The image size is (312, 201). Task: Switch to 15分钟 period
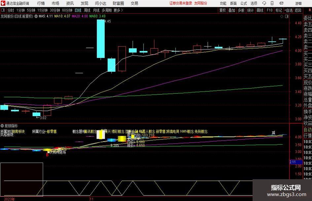42,10
